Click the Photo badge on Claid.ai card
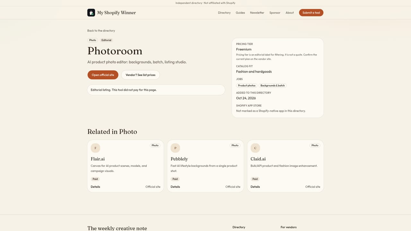This screenshot has height=231, width=411. point(315,145)
